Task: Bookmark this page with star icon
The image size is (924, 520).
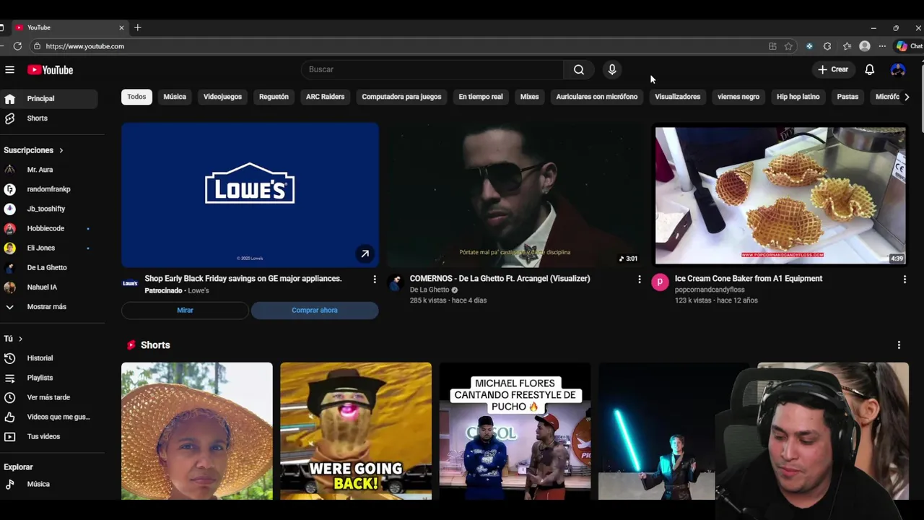Action: pyautogui.click(x=788, y=46)
